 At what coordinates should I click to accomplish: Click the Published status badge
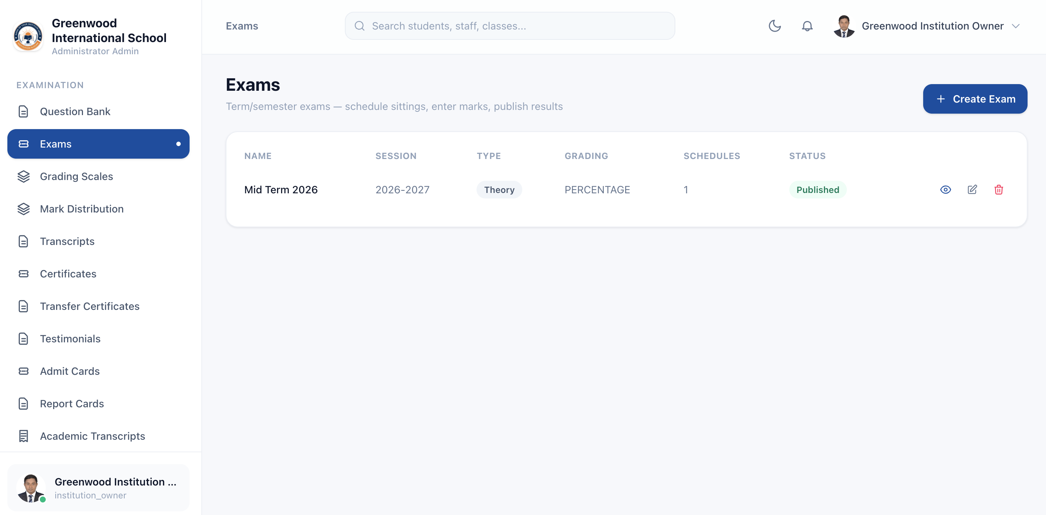tap(817, 190)
